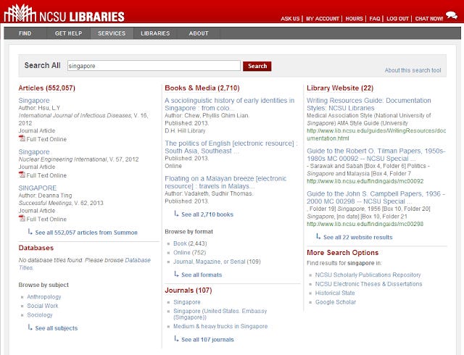Click the NCSU Libraries logo
The height and width of the screenshot is (355, 464).
(65, 14)
